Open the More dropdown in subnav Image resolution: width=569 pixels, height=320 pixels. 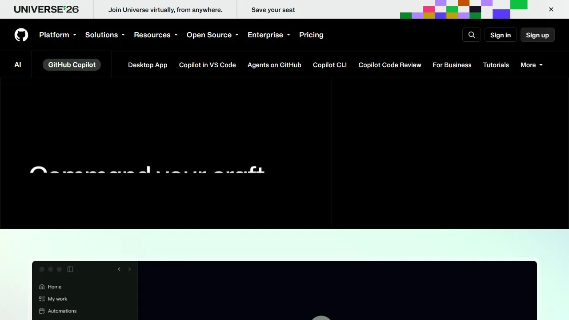pos(532,65)
